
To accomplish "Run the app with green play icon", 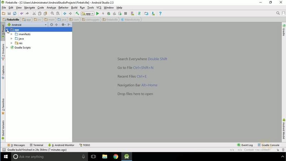I will (x=98, y=14).
